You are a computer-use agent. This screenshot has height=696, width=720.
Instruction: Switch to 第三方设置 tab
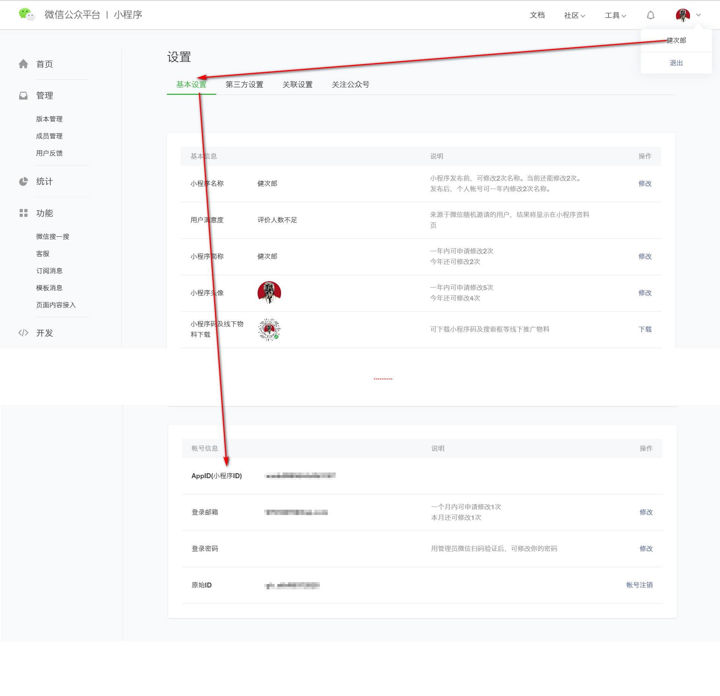coord(245,85)
